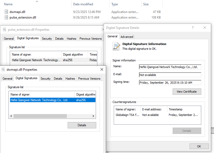This screenshot has width=214, height=153.
Task: Open Security tab in dwmapi.dll Properties
Action: click(x=46, y=79)
